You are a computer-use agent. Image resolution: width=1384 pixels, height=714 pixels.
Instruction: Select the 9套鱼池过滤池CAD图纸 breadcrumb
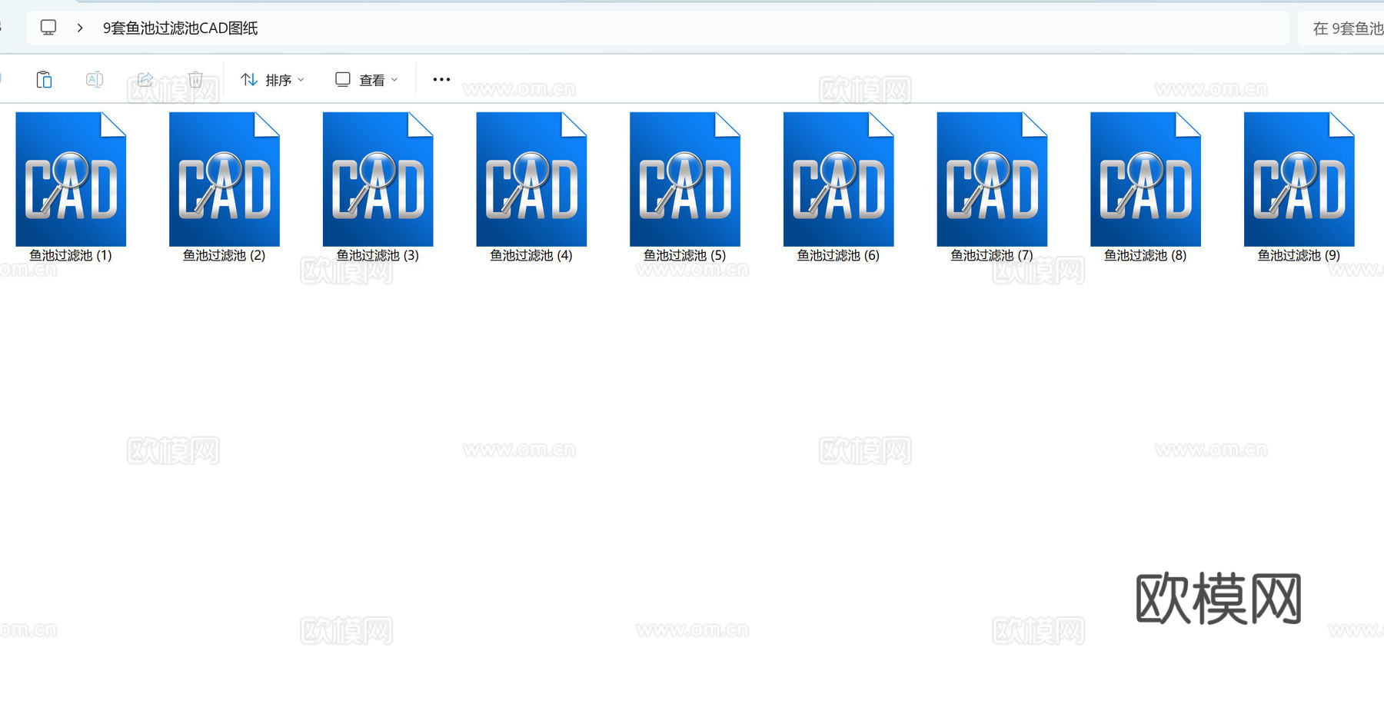click(x=180, y=28)
